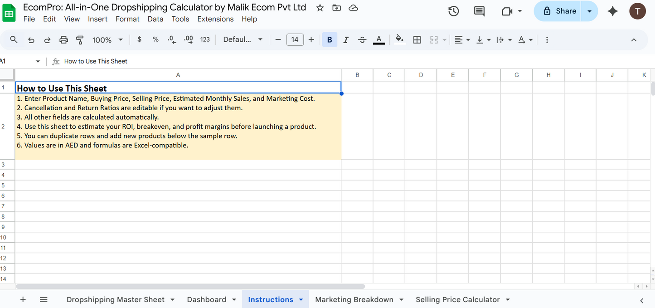This screenshot has width=655, height=308.
Task: Open the text color picker
Action: click(379, 40)
